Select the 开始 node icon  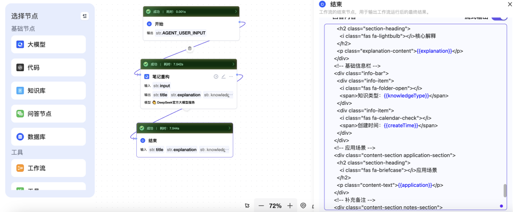point(149,24)
